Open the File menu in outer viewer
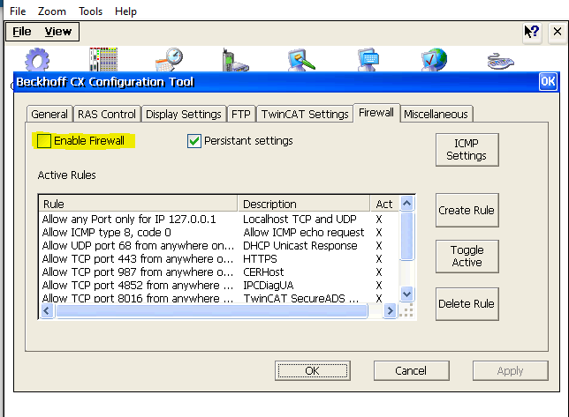The height and width of the screenshot is (417, 569). [18, 11]
